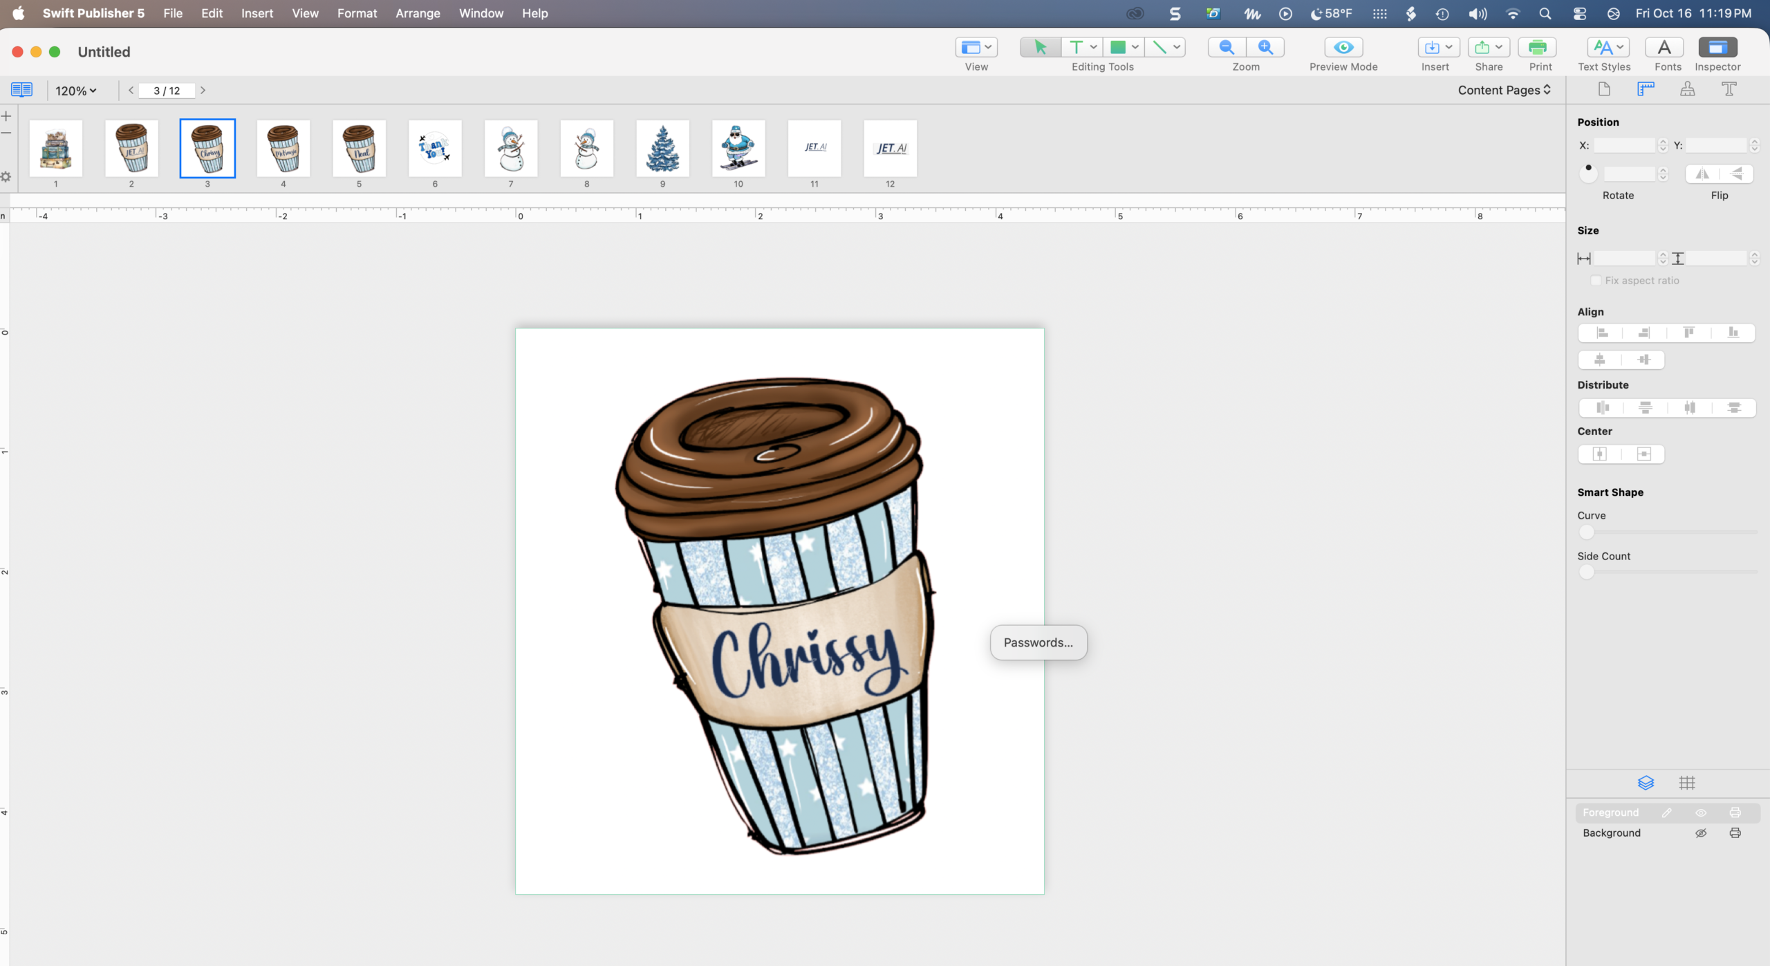Toggle editing pencil on Foreground layer
This screenshot has height=966, width=1770.
click(1667, 812)
